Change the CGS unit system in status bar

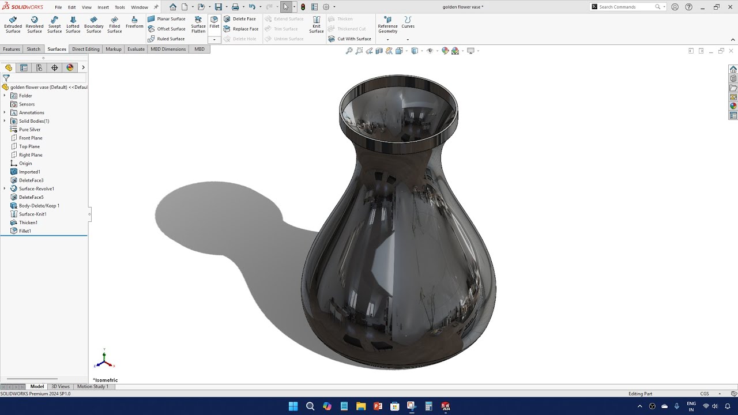pyautogui.click(x=705, y=394)
